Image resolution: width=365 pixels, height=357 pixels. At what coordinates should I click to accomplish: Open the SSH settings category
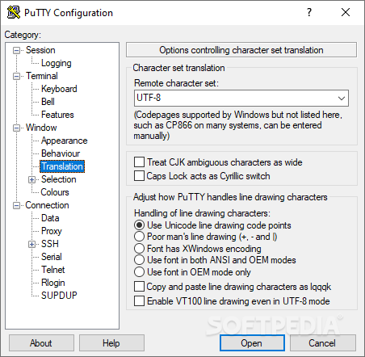point(50,244)
